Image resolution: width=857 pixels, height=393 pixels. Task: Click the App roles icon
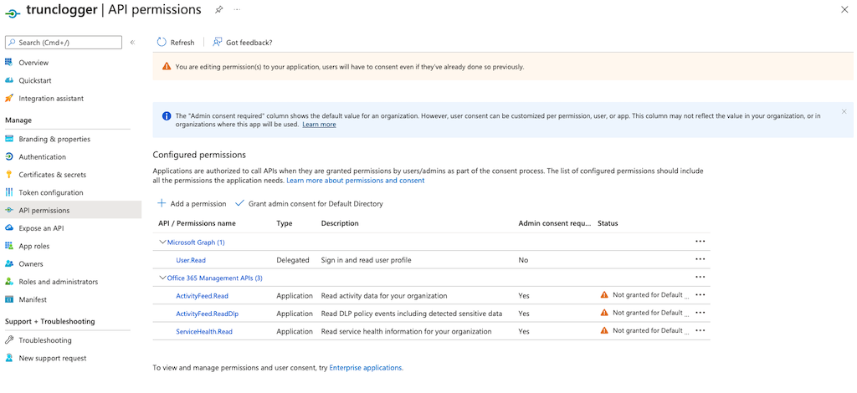pos(8,246)
